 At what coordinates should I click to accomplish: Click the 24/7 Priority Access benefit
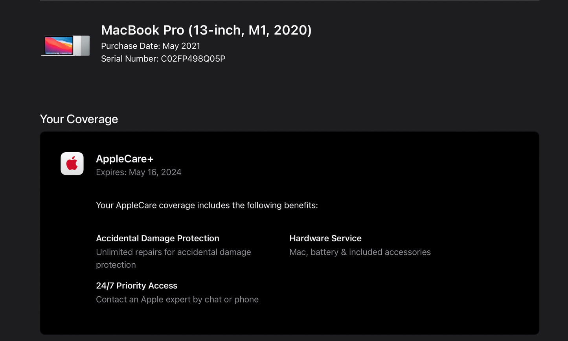tap(136, 286)
